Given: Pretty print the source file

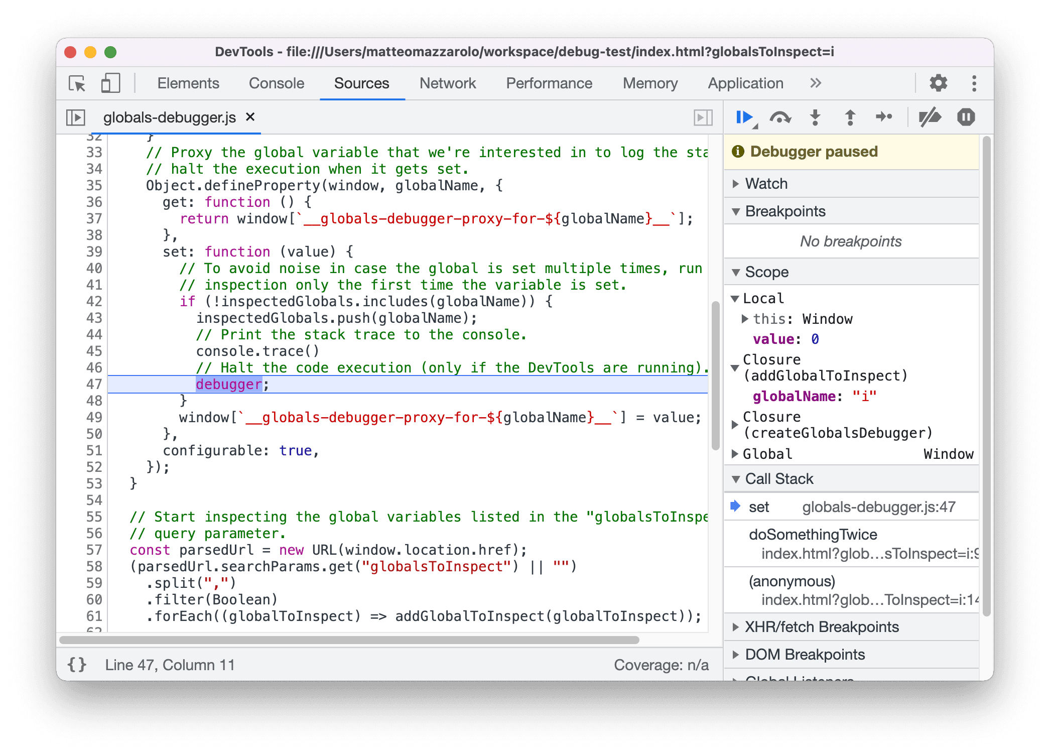Looking at the screenshot, I should (x=77, y=665).
